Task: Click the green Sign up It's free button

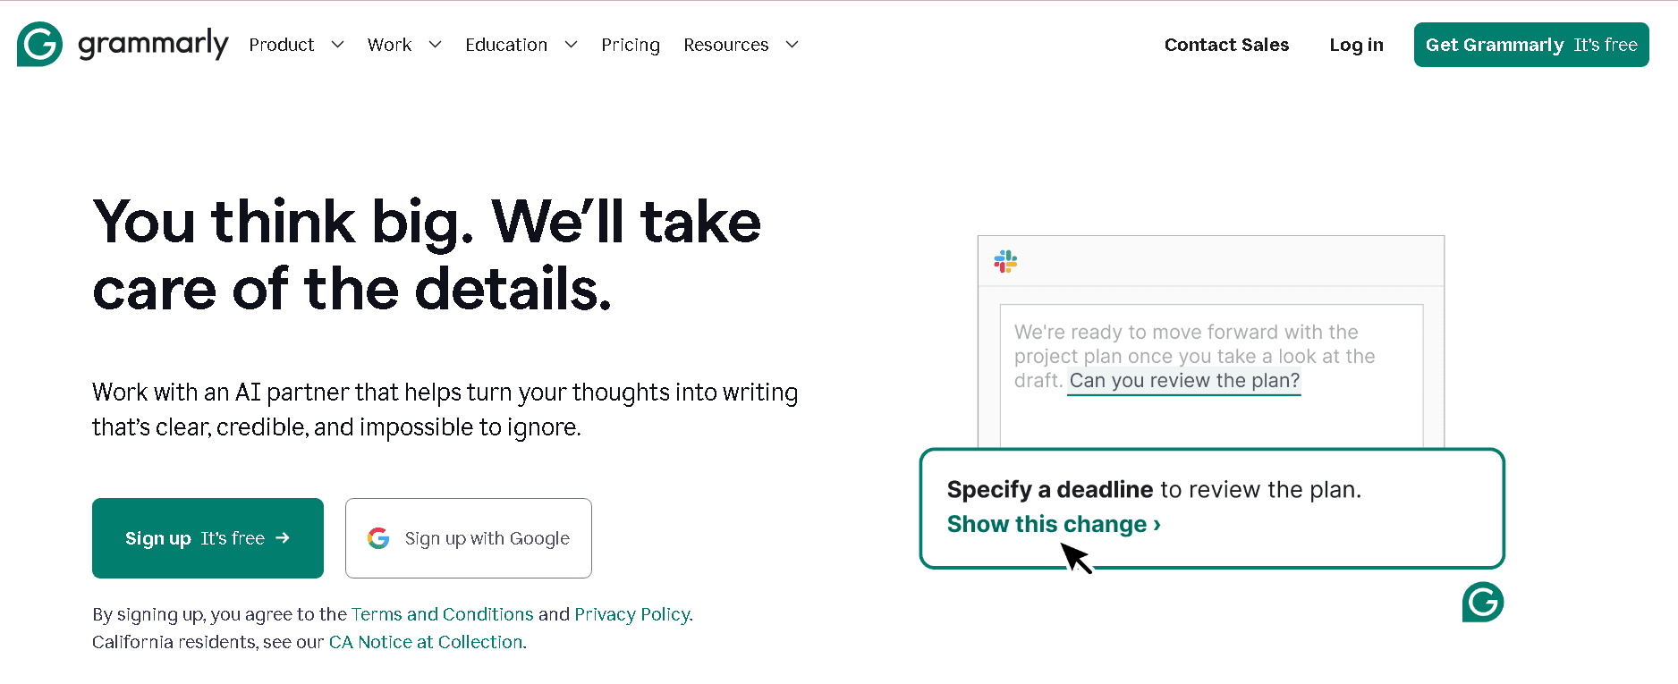Action: click(208, 538)
